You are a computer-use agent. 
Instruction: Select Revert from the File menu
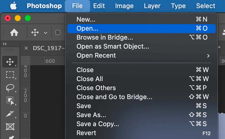[141, 133]
